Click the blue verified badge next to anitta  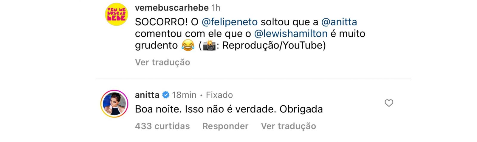166,95
